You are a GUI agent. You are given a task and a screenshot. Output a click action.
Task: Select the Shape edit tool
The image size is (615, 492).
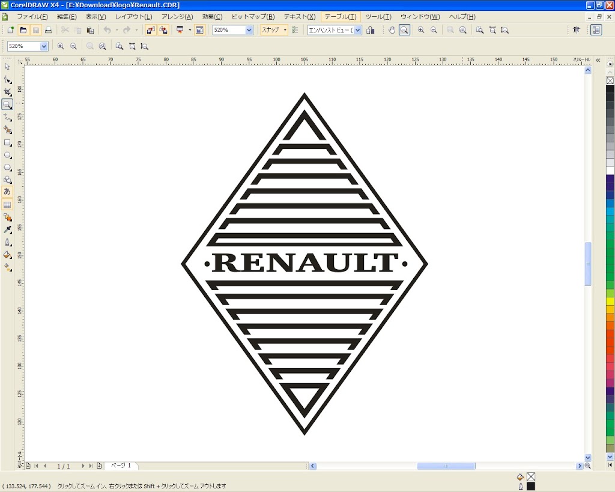7,80
